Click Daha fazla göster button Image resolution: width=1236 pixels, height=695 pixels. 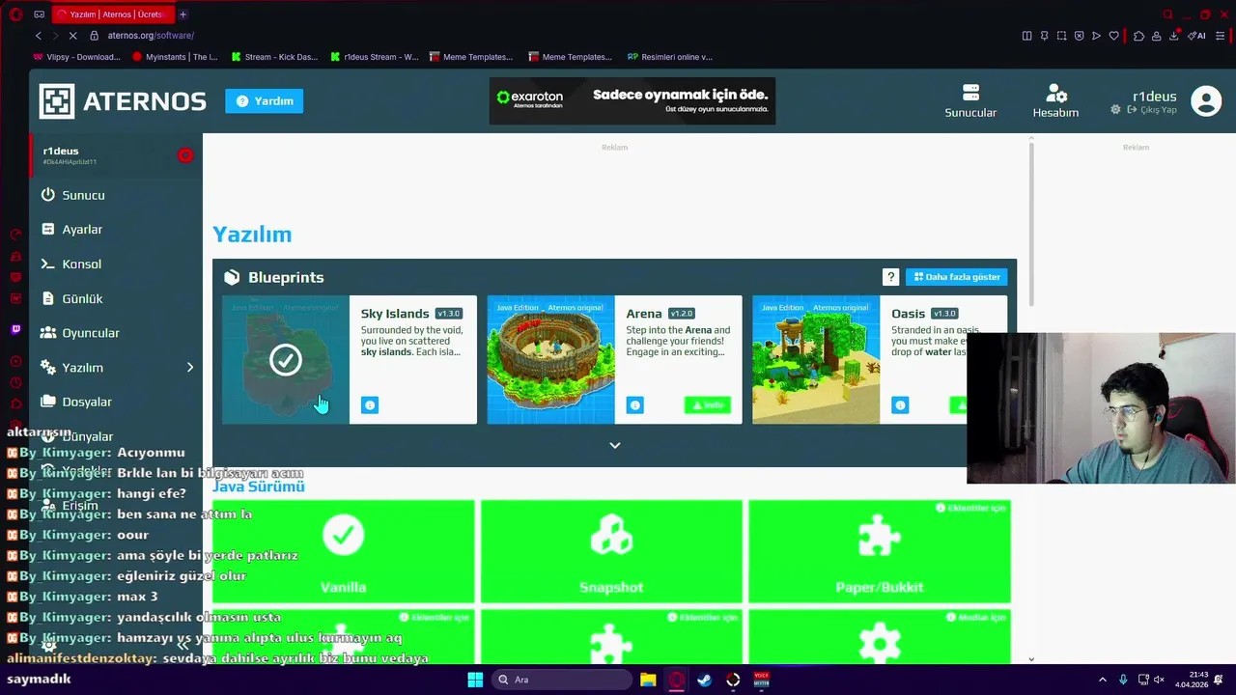pyautogui.click(x=956, y=277)
